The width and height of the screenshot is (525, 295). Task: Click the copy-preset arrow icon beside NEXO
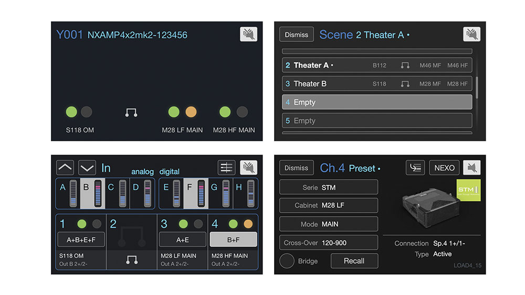point(415,167)
